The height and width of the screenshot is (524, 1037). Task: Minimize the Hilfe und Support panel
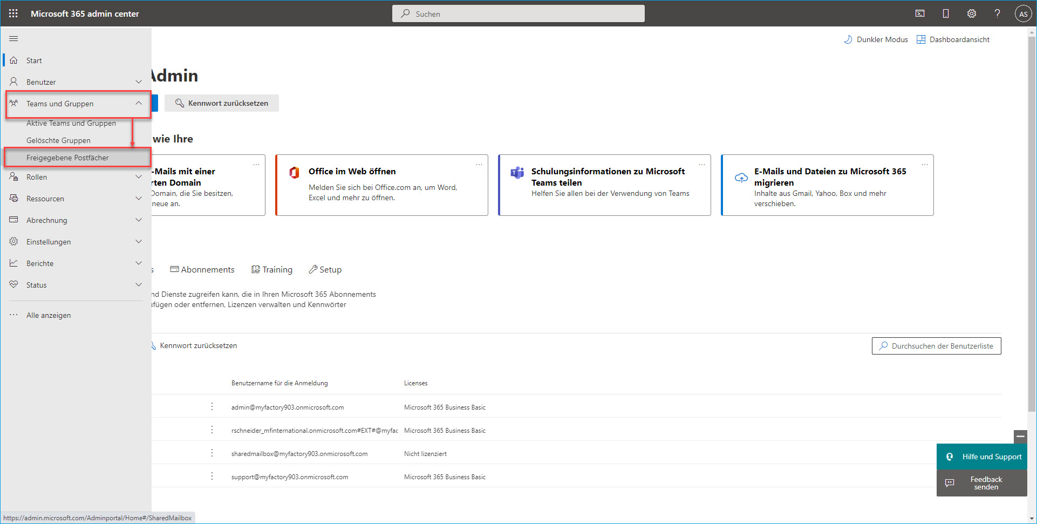(x=1020, y=437)
